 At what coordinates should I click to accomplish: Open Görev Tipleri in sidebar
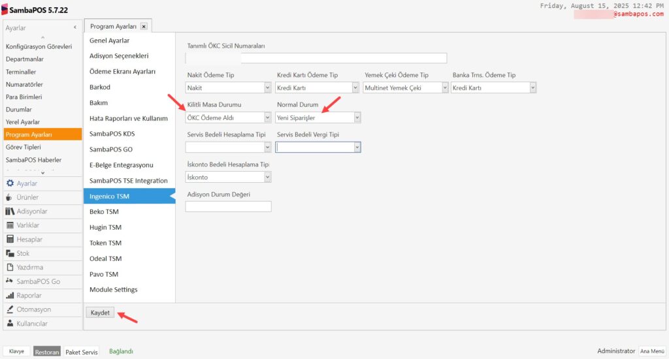tap(42, 147)
